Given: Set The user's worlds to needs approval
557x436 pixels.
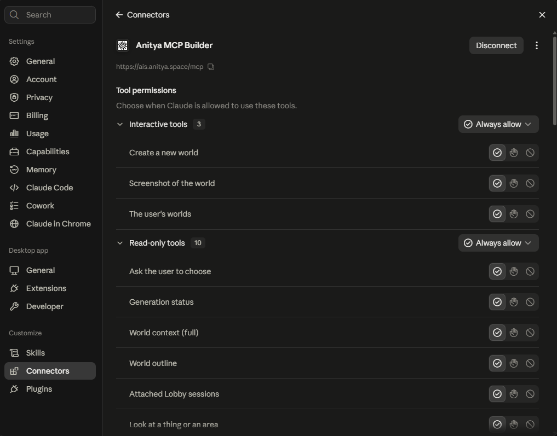Looking at the screenshot, I should [x=514, y=214].
